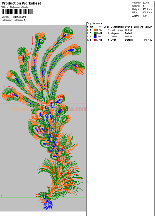This screenshot has width=155, height=216.
Task: Click the Code column header
Action: (106, 27)
